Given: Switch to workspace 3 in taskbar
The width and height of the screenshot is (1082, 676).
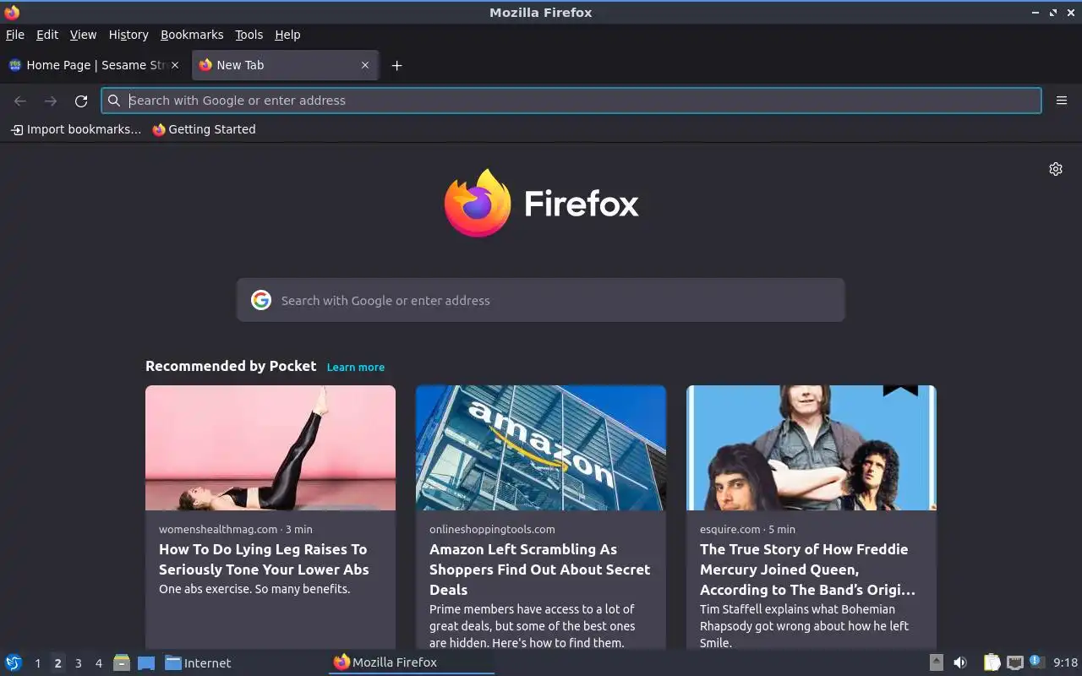Looking at the screenshot, I should (78, 663).
